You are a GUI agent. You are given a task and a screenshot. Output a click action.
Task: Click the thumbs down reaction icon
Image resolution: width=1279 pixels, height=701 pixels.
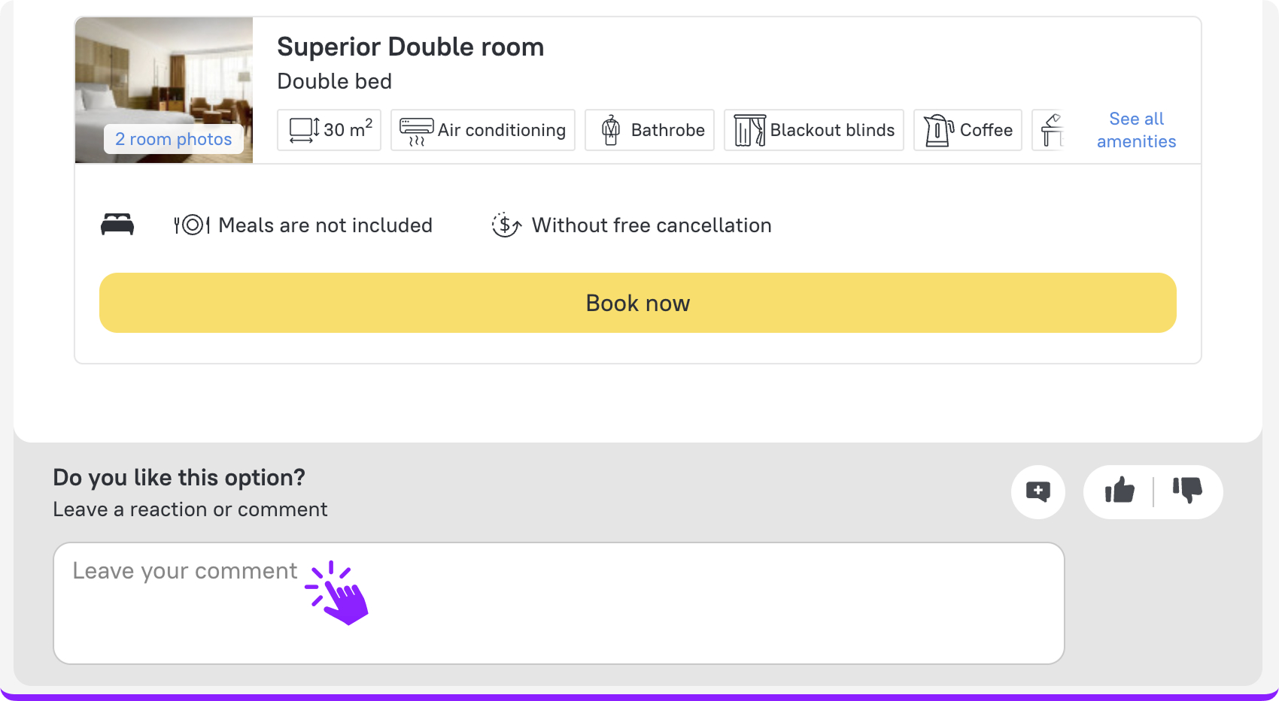[x=1187, y=491]
